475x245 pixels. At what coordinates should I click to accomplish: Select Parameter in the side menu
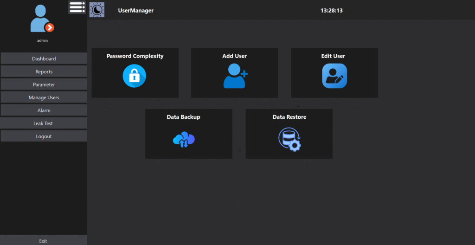point(44,84)
